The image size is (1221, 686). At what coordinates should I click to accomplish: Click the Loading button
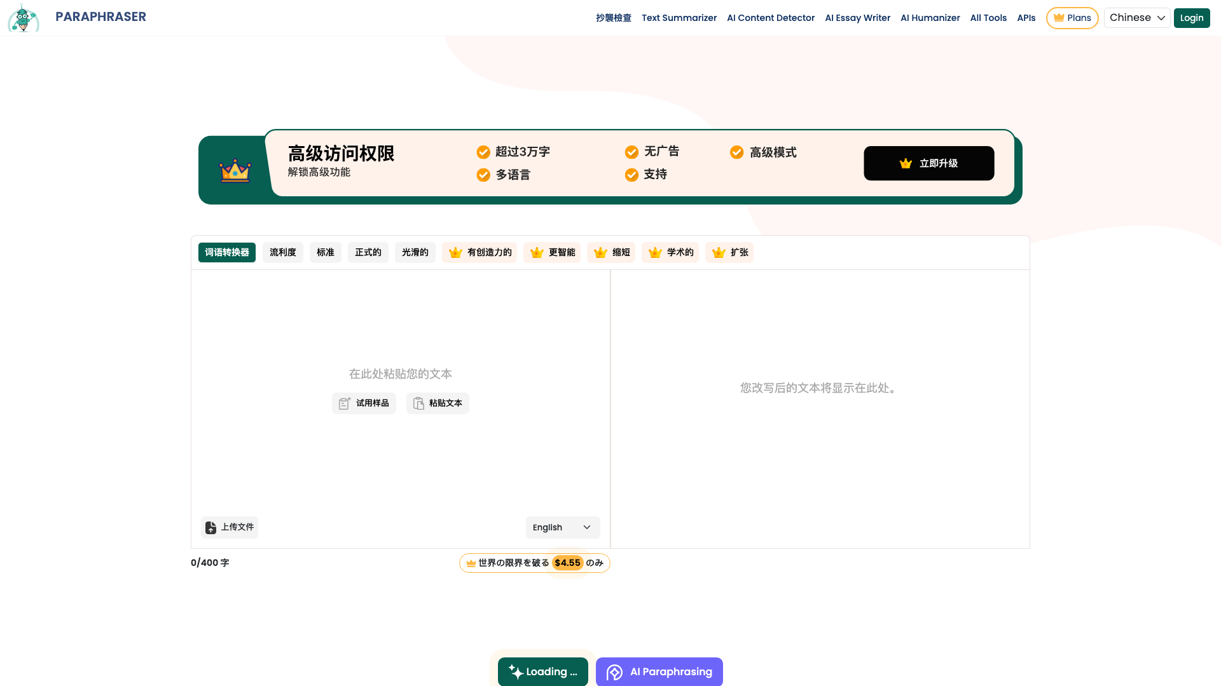[542, 672]
